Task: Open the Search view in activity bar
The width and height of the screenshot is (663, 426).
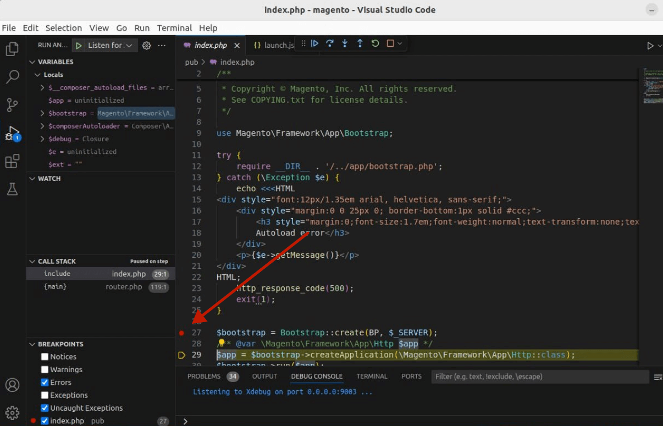Action: (x=12, y=77)
